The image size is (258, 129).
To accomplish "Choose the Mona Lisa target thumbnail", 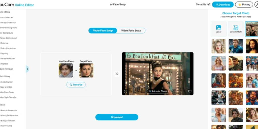I will click(252, 46).
